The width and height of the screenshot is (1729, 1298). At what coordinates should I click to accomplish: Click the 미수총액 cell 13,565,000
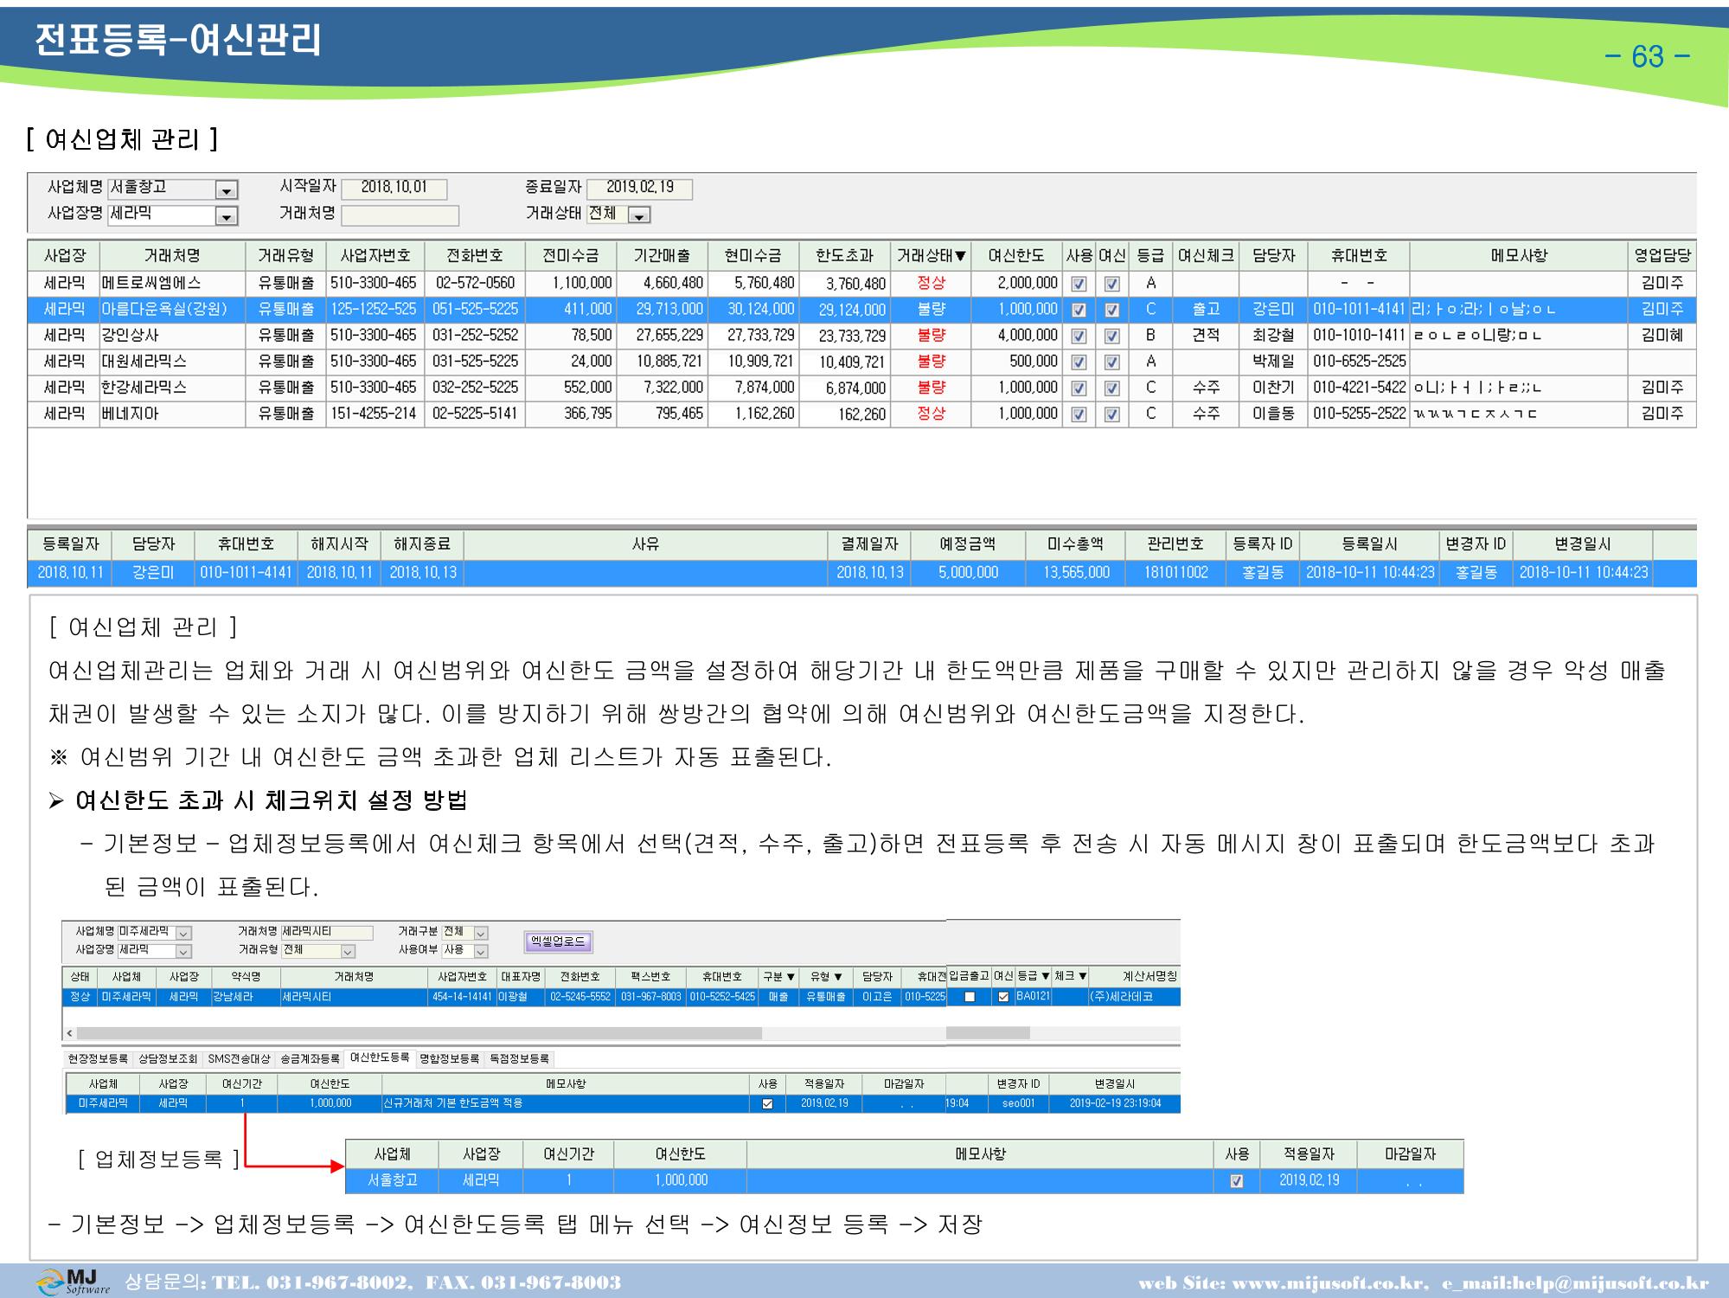1075,573
